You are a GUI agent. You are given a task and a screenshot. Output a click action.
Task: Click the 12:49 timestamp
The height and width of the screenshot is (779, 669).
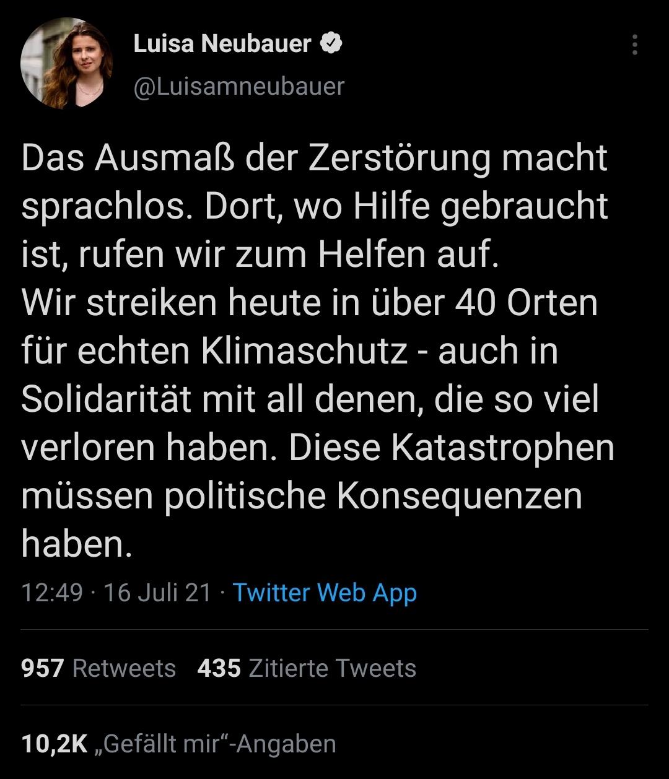51,593
